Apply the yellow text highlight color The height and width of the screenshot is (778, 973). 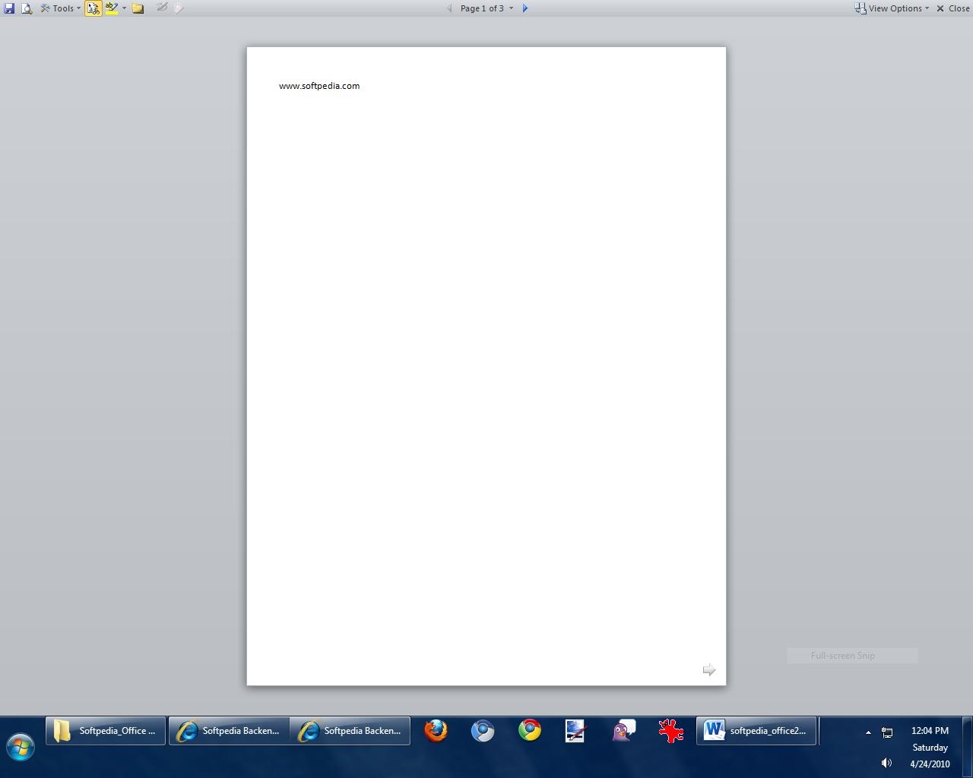pos(111,8)
